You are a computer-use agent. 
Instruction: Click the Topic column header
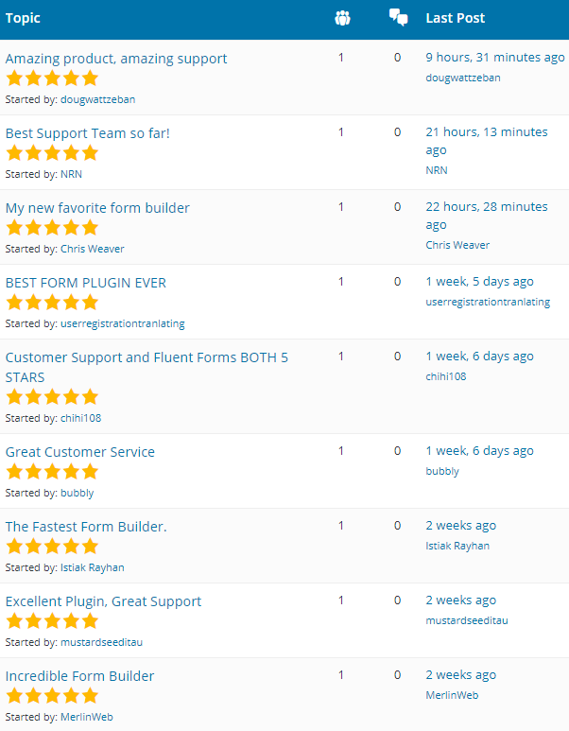[x=23, y=18]
